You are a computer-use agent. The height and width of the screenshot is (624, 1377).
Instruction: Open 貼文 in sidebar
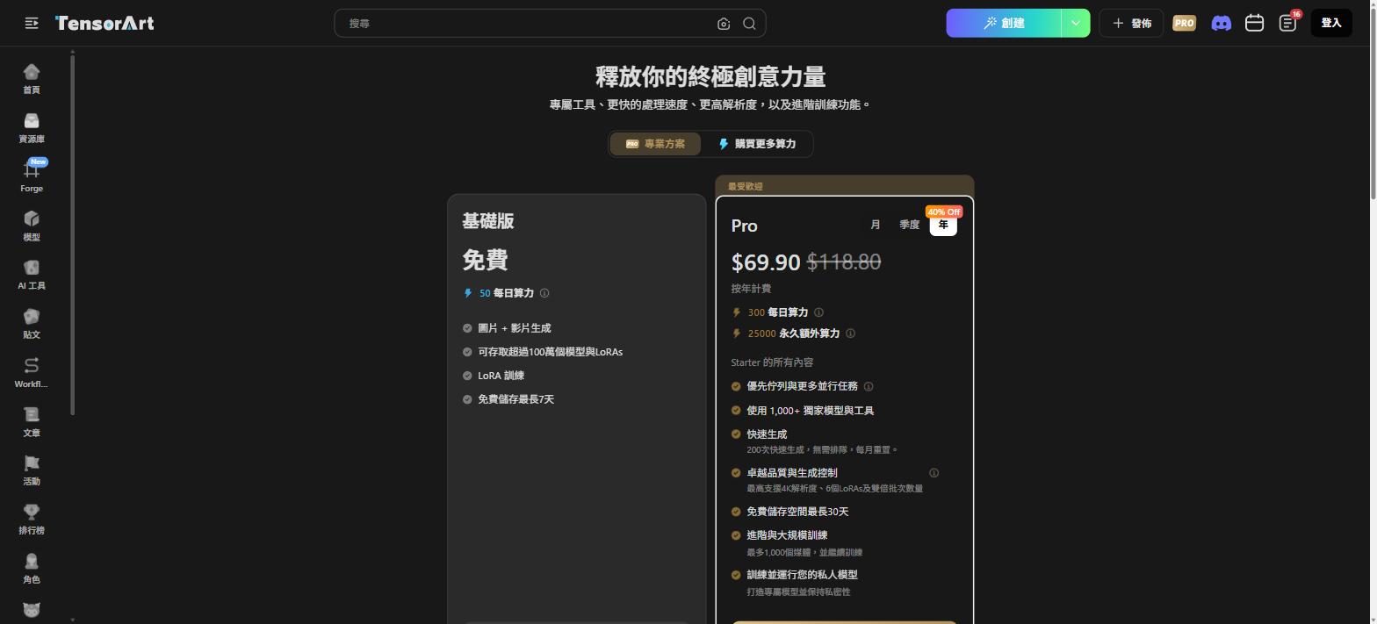click(x=32, y=324)
